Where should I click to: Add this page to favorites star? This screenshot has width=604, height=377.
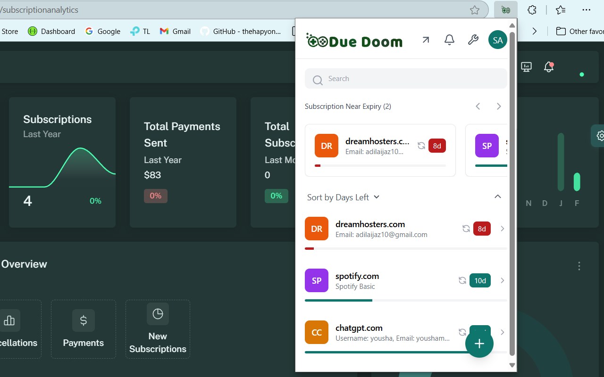pyautogui.click(x=475, y=10)
